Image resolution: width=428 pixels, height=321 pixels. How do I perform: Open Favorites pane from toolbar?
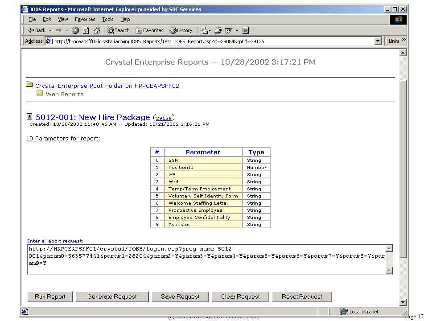pyautogui.click(x=150, y=30)
